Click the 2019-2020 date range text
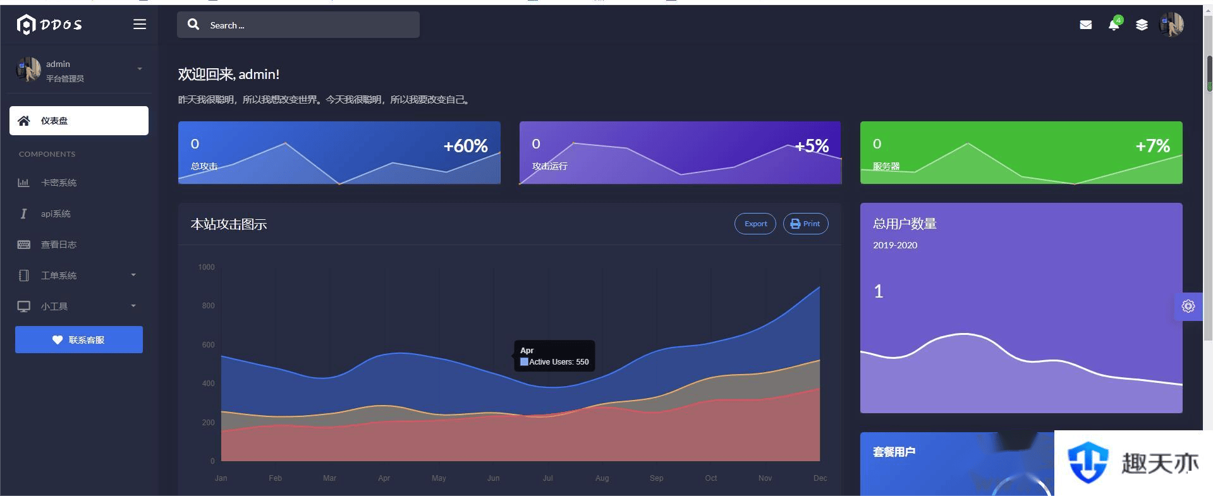This screenshot has height=496, width=1213. point(895,245)
